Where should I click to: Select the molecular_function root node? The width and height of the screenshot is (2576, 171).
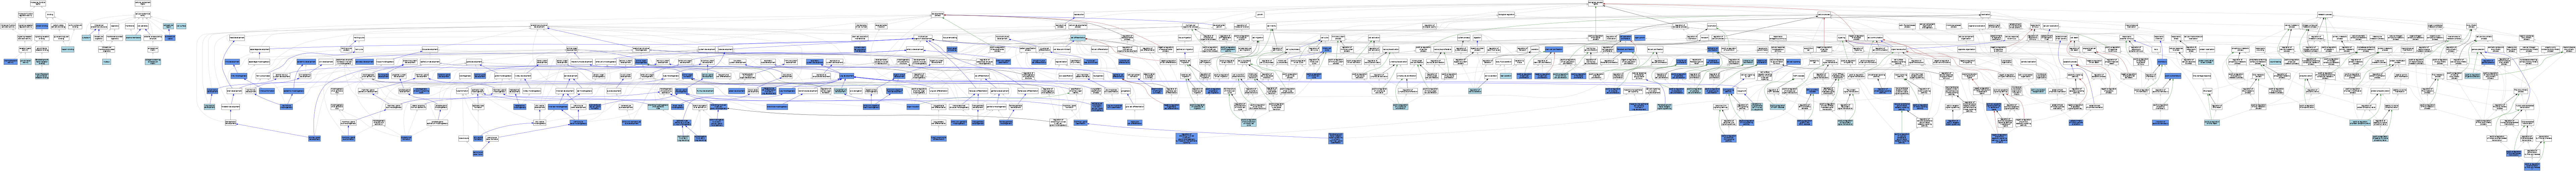point(38,3)
